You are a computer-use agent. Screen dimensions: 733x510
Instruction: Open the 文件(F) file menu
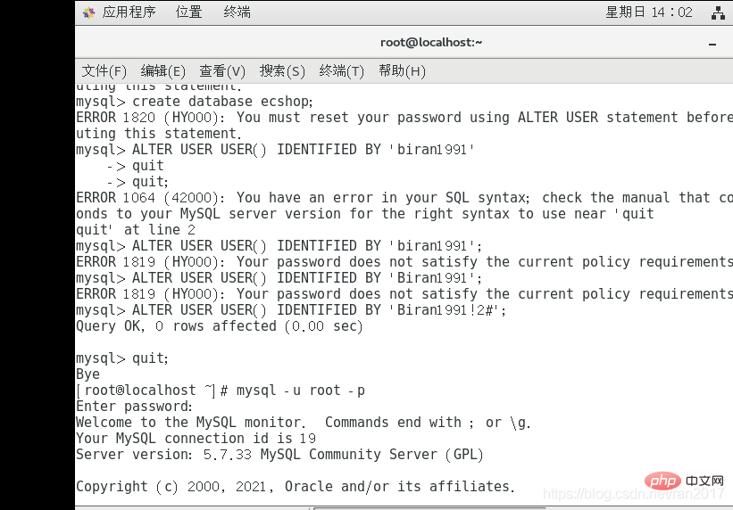[x=104, y=71]
